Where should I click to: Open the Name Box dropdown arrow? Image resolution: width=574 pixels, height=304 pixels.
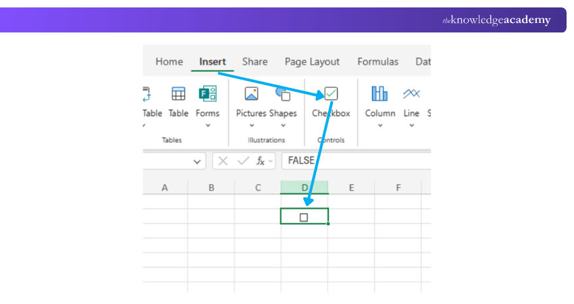[x=197, y=161]
